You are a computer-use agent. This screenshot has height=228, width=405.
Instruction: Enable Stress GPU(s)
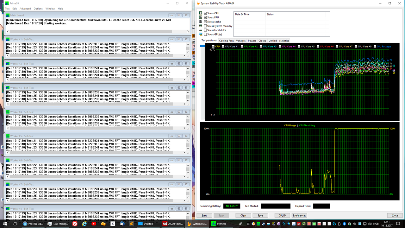[x=206, y=34]
